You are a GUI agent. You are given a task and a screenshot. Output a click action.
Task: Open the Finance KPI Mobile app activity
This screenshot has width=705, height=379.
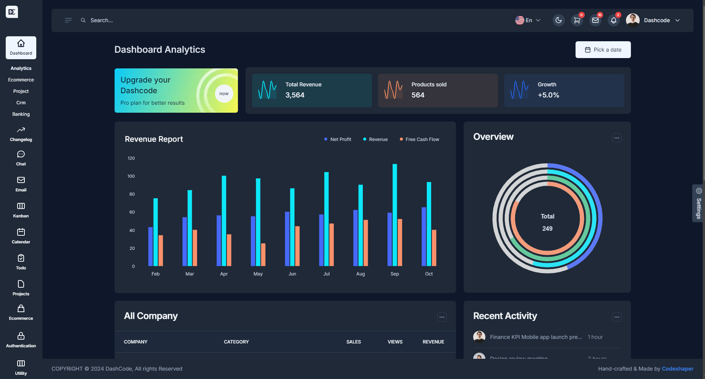pyautogui.click(x=536, y=337)
